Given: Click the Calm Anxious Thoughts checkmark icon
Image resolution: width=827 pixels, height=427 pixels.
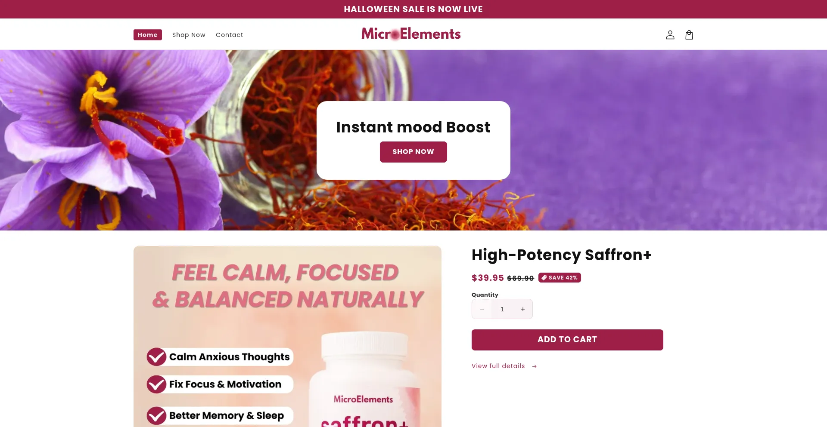Looking at the screenshot, I should 156,357.
